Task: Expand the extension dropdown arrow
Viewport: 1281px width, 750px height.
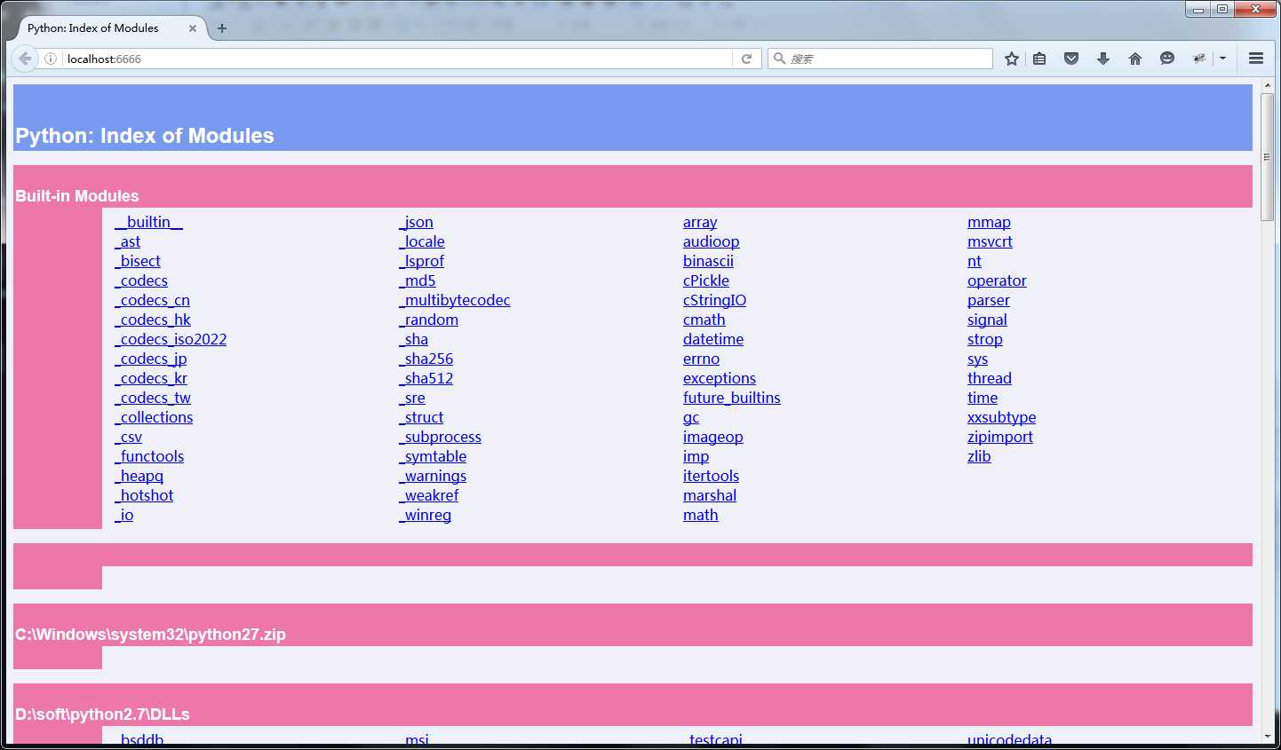Action: coord(1222,59)
